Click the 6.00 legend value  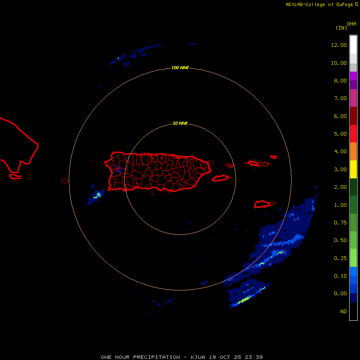click(x=340, y=116)
